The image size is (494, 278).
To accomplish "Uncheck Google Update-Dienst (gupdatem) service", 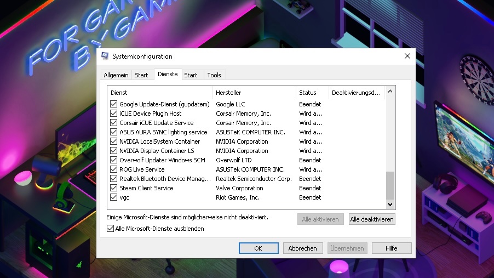I will [x=114, y=104].
